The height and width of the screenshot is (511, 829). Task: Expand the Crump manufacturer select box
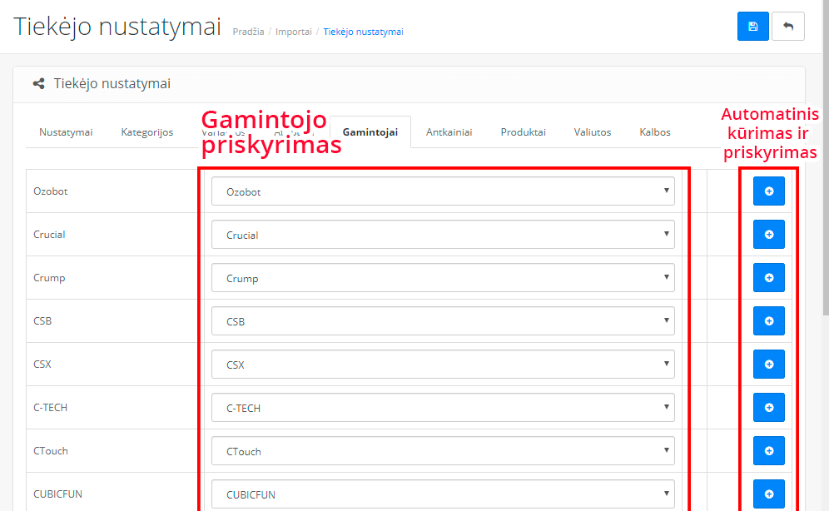[x=443, y=278]
